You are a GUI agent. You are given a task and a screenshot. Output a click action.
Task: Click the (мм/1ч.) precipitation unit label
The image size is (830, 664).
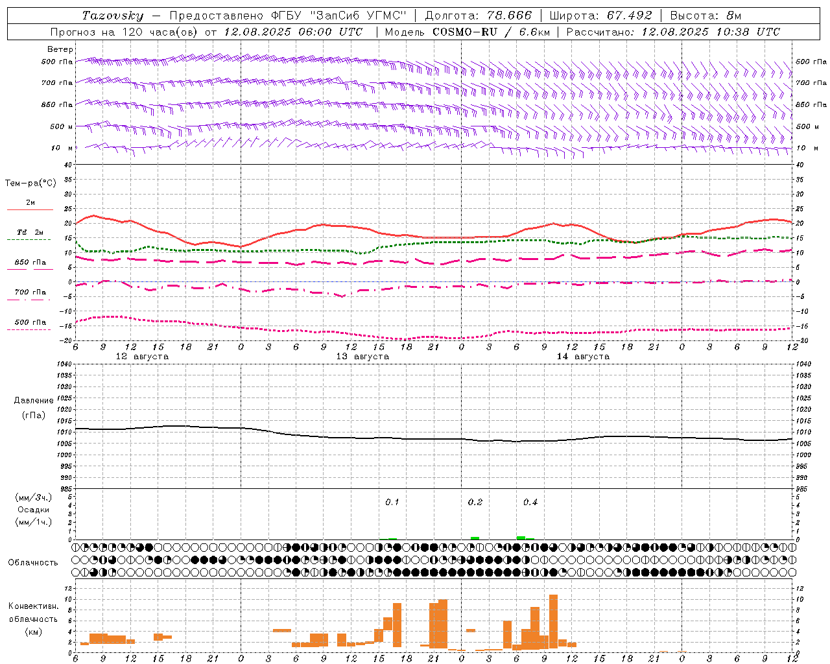(x=34, y=522)
